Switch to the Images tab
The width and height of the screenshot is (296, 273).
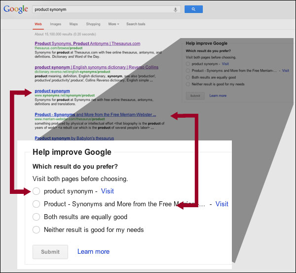56,24
